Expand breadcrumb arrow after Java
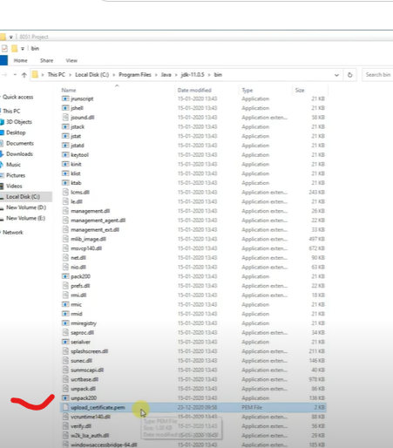This screenshot has height=448, width=393. (x=176, y=75)
